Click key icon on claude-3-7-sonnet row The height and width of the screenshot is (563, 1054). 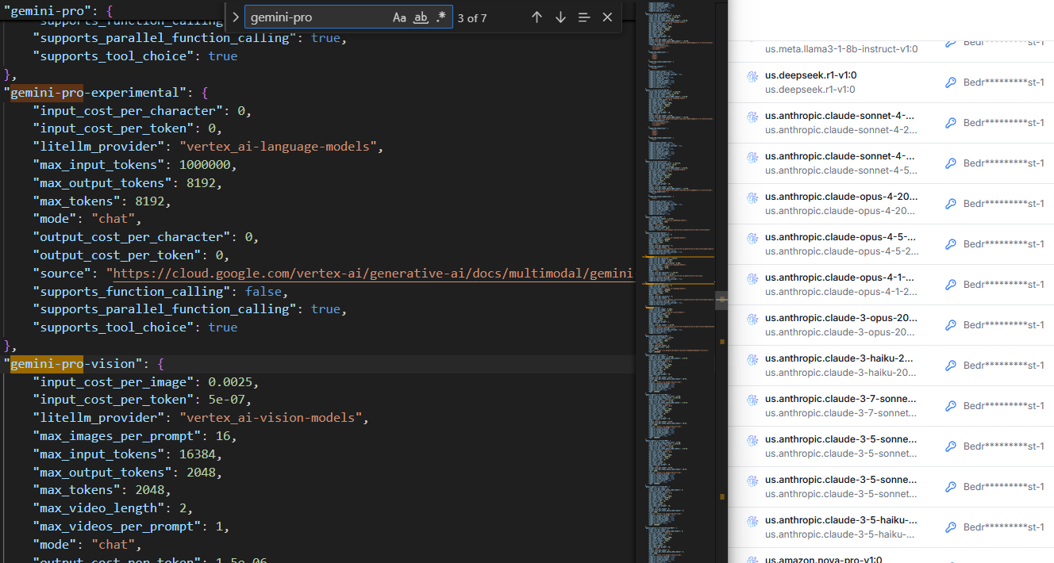click(951, 406)
